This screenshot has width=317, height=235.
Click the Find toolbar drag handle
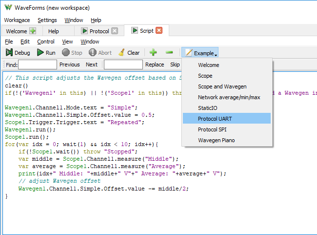[x=4, y=64]
